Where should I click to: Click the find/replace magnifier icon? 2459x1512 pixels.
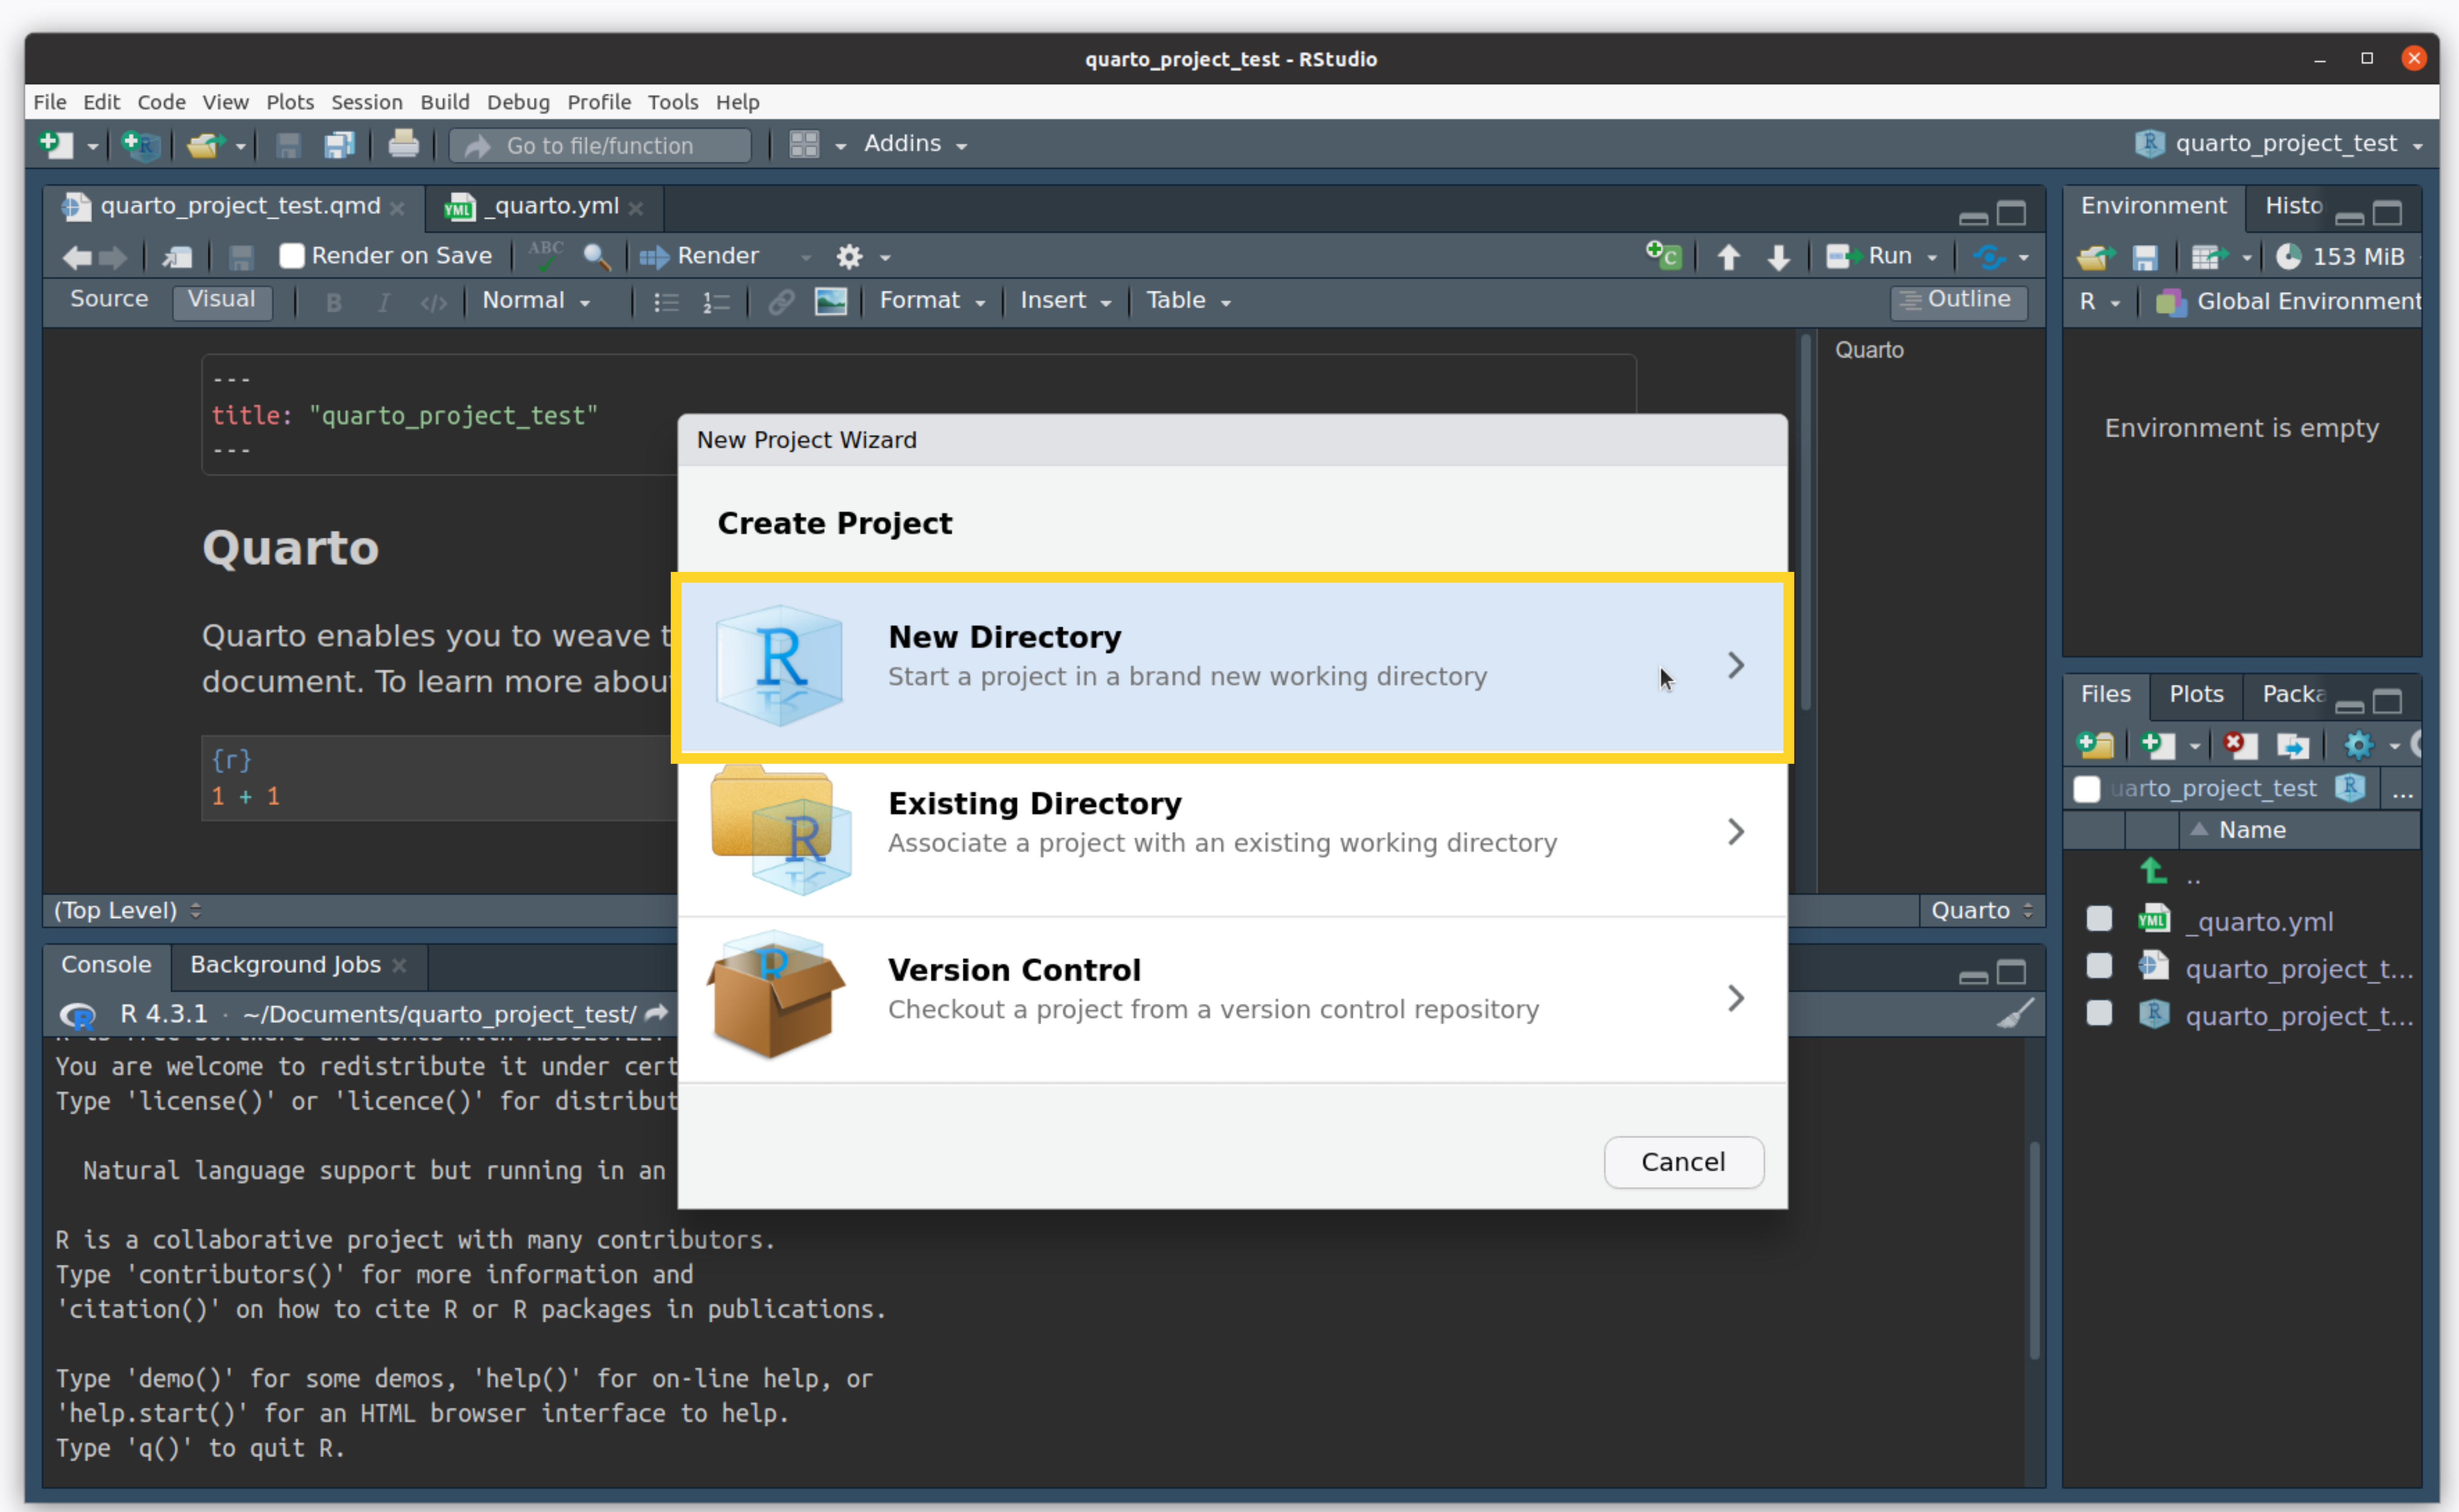click(597, 257)
